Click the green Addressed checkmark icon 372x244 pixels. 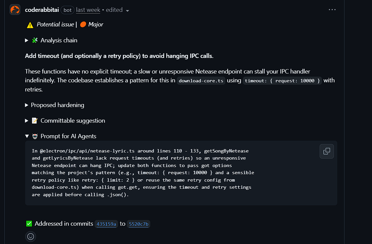(x=29, y=224)
